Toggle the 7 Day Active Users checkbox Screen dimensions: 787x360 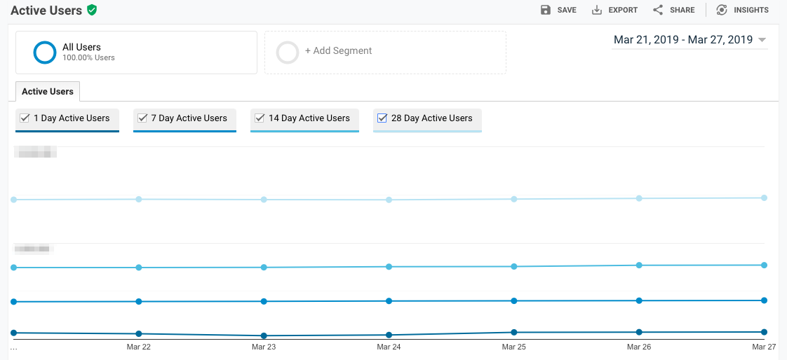pyautogui.click(x=142, y=118)
